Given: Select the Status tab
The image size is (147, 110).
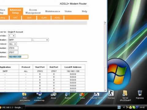Looking at the screenshot, I should [68, 11].
